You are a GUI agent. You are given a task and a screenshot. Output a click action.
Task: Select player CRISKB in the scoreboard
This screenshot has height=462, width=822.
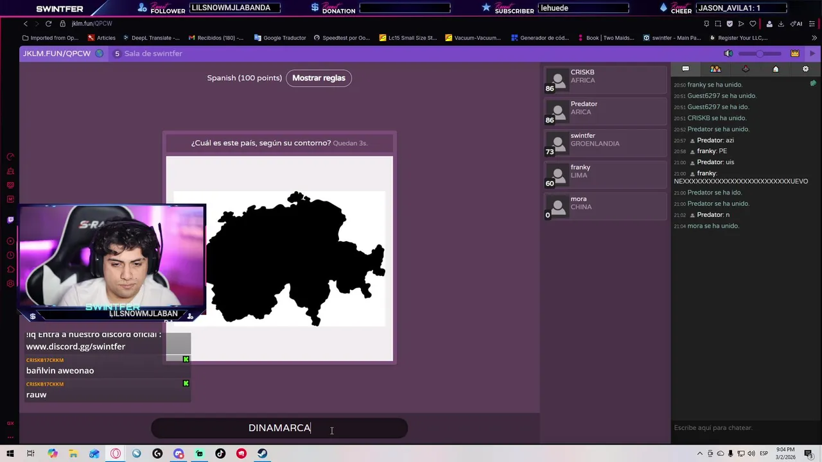606,80
